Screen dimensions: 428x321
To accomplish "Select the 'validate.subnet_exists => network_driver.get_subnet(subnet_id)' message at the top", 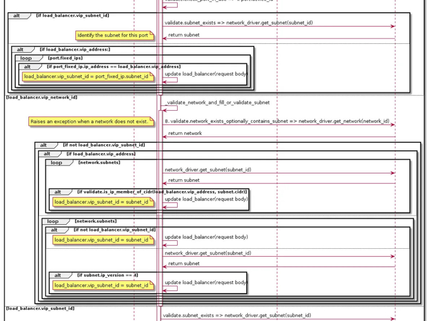I will (239, 22).
